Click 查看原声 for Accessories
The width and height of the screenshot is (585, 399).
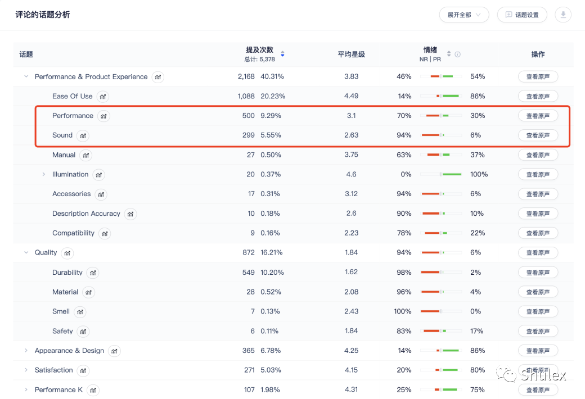click(538, 194)
